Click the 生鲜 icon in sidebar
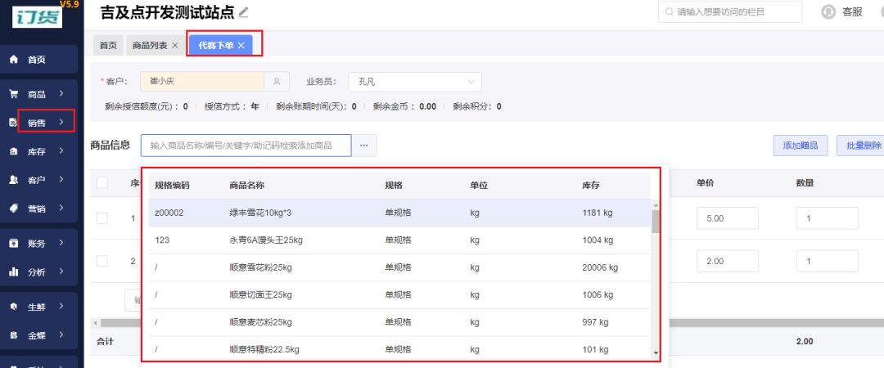Image resolution: width=884 pixels, height=368 pixels. point(14,307)
